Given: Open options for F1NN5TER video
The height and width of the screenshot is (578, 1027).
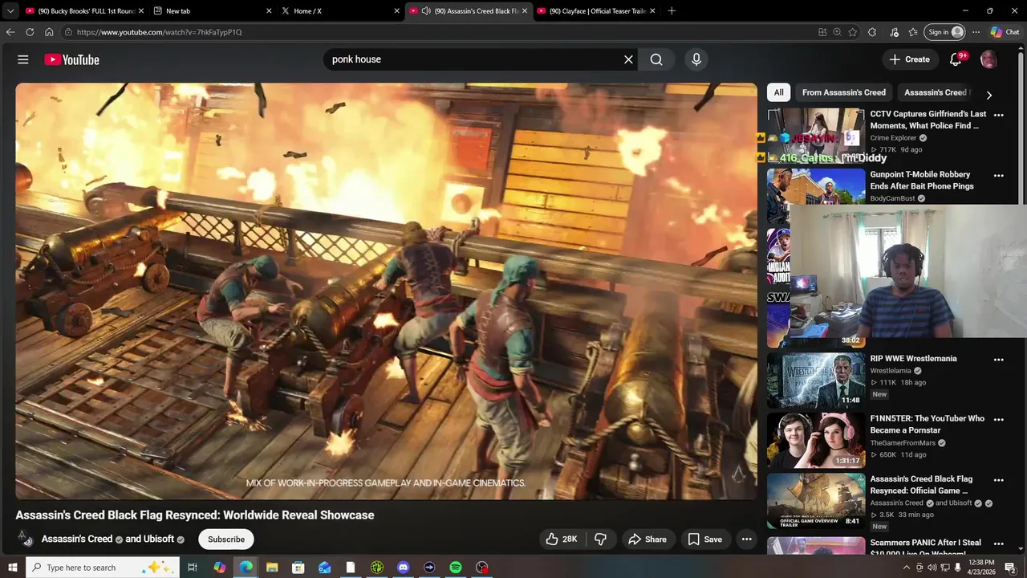Looking at the screenshot, I should tap(999, 420).
